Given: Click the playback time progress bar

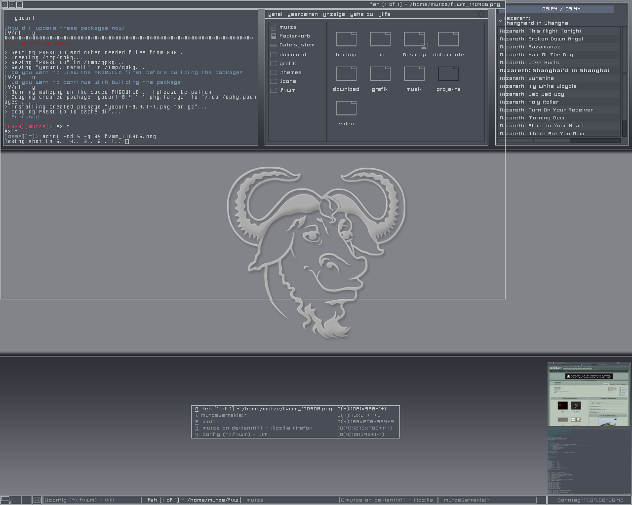Looking at the screenshot, I should point(561,9).
